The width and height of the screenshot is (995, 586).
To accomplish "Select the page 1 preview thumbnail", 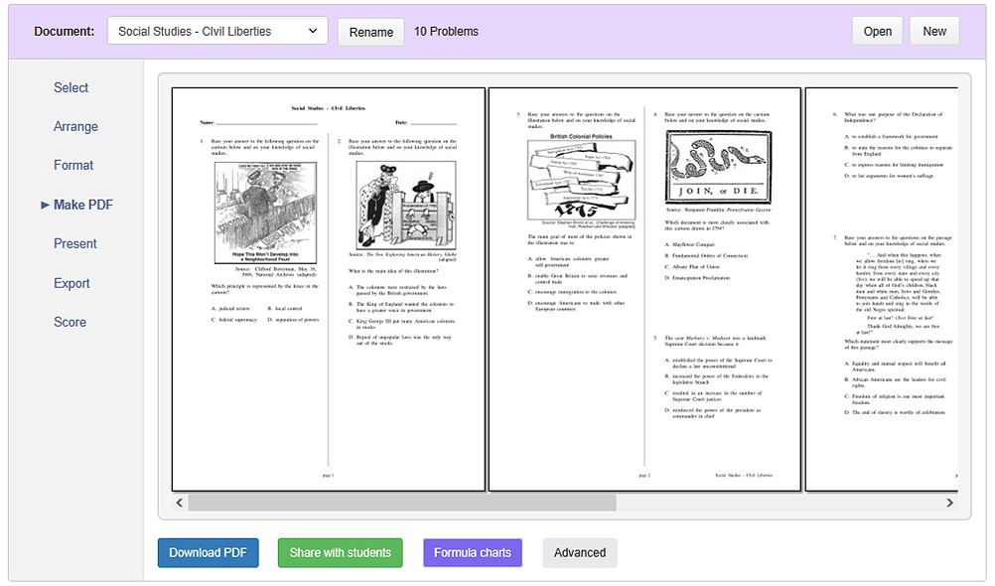I will point(329,289).
